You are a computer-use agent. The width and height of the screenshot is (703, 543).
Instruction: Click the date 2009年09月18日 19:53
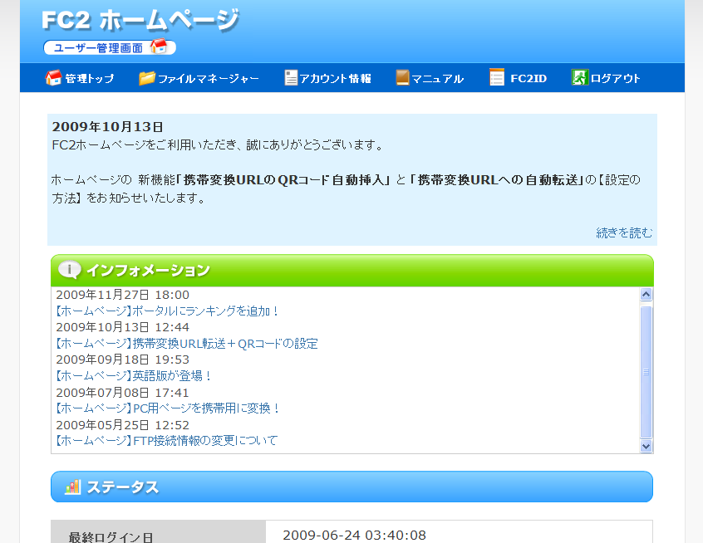pos(122,360)
